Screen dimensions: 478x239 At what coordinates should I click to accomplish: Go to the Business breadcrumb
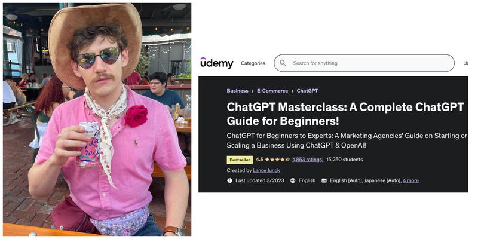[237, 91]
